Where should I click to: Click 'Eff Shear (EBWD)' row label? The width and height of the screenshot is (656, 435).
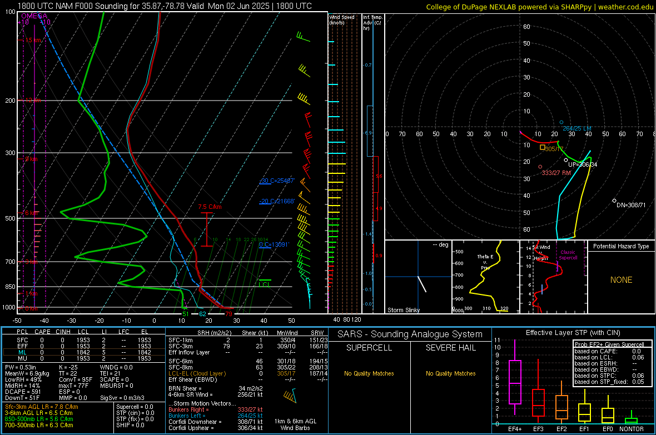point(192,379)
